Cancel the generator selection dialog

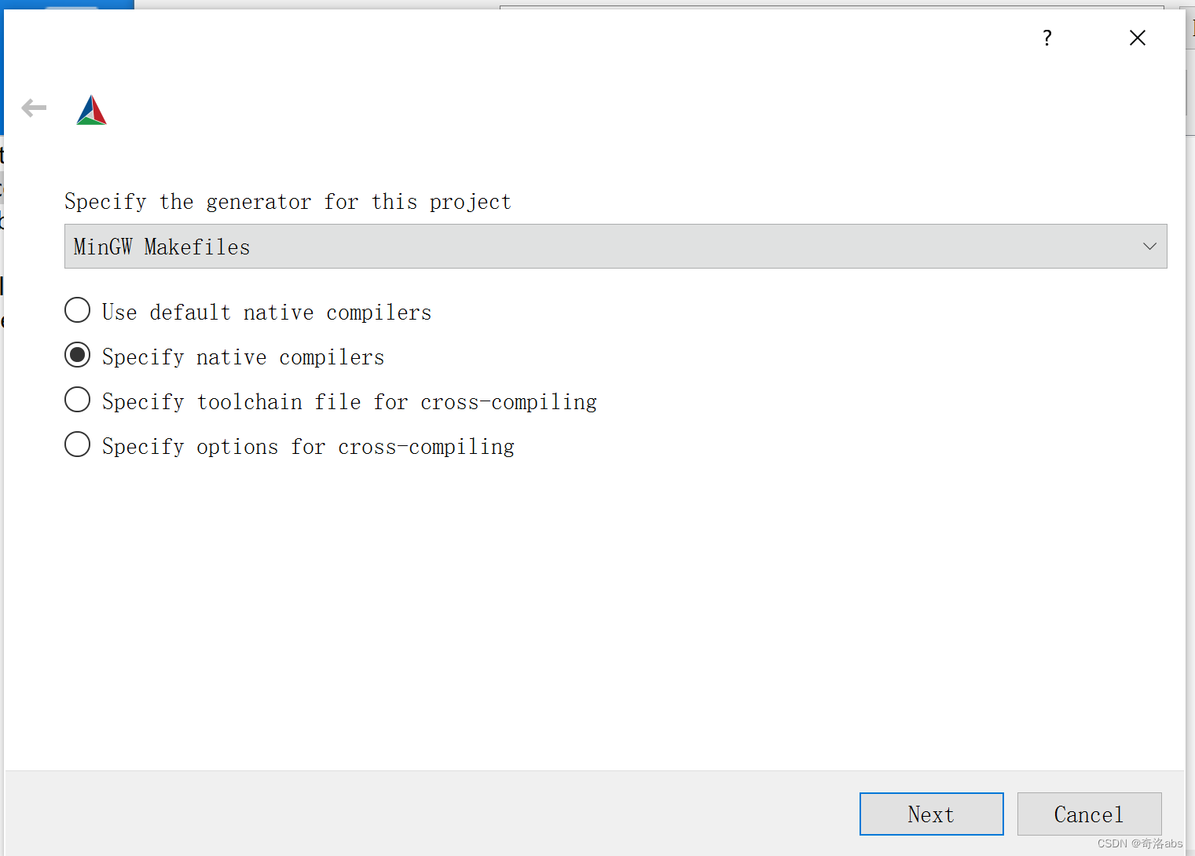tap(1089, 814)
